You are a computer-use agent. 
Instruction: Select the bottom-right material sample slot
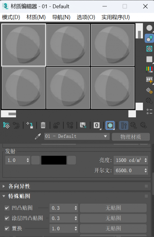click(x=113, y=88)
